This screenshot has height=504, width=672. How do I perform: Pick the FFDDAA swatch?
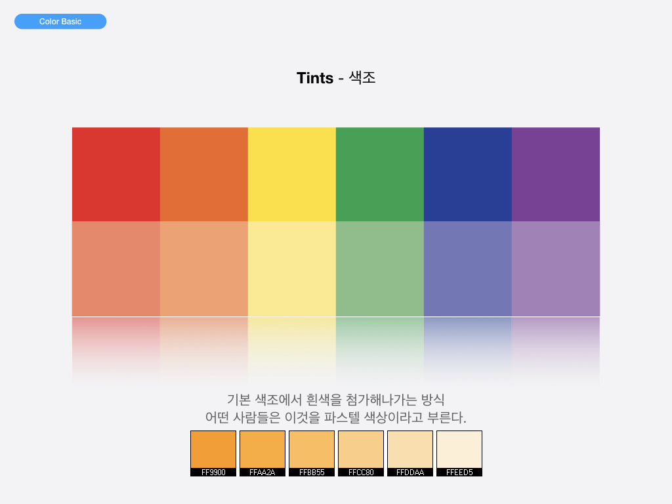[410, 450]
